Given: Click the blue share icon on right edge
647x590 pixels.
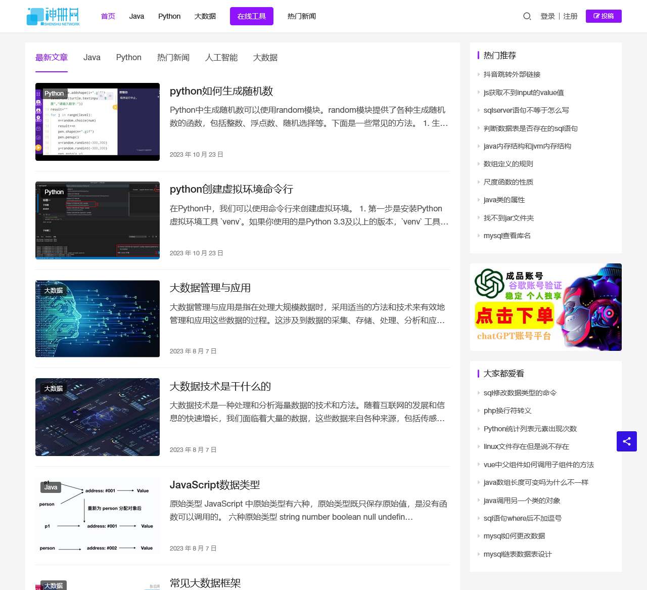Looking at the screenshot, I should pyautogui.click(x=627, y=441).
